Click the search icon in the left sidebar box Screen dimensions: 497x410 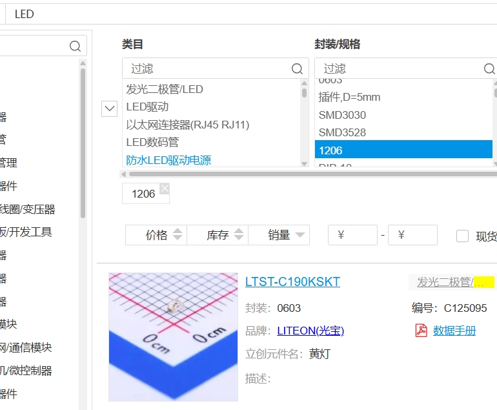tap(75, 46)
